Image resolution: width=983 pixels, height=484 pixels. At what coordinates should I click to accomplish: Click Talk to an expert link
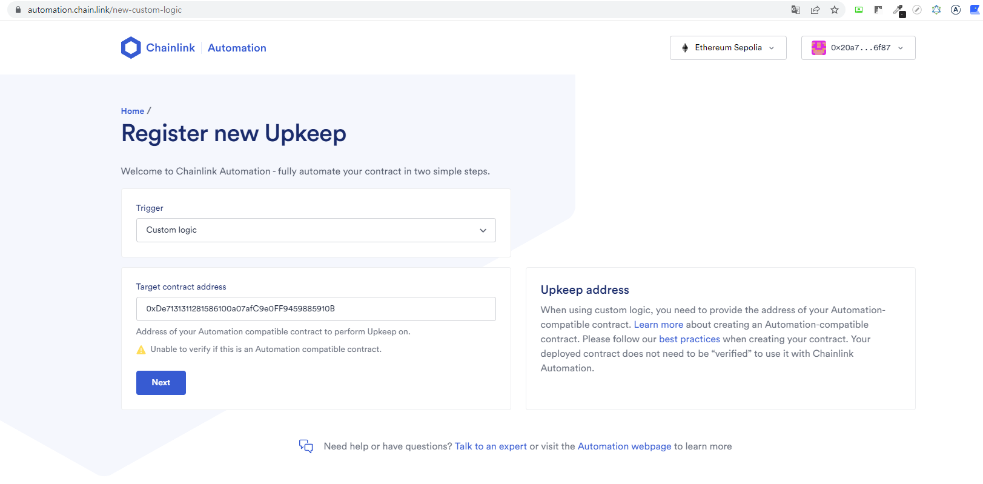click(x=491, y=446)
